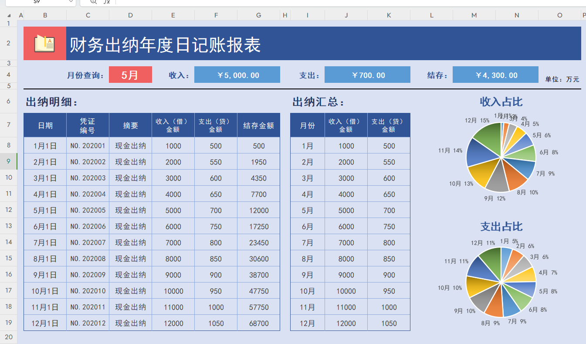Expand the name box dropdown arrow
The image size is (586, 344).
(71, 2)
